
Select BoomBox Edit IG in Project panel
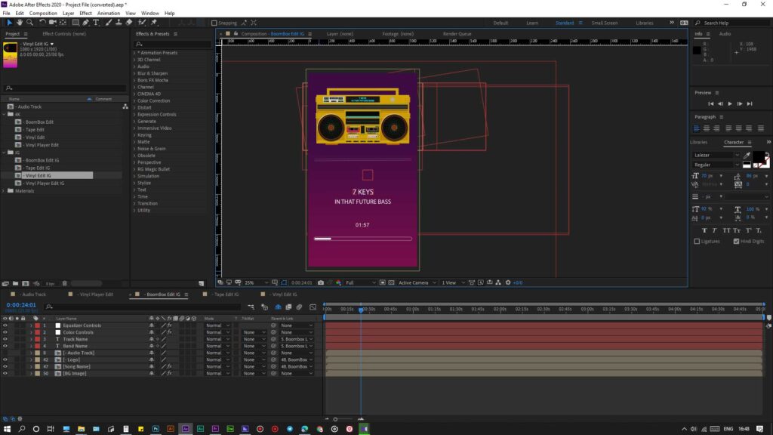point(42,161)
